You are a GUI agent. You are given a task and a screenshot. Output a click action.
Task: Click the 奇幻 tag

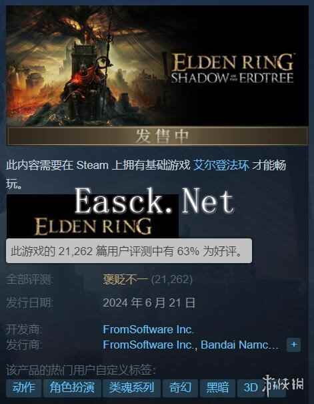(180, 388)
